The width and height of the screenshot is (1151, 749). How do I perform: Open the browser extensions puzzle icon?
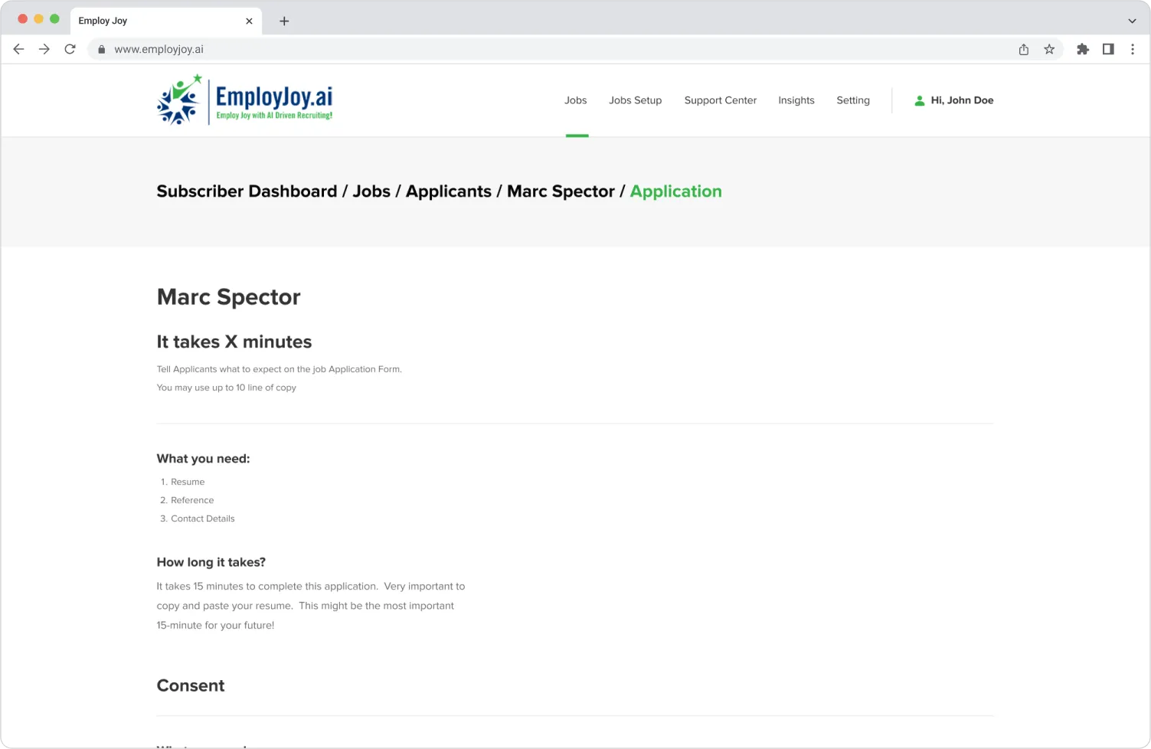[1082, 49]
